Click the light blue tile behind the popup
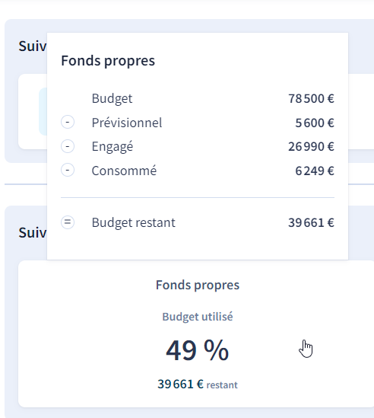 (43, 111)
